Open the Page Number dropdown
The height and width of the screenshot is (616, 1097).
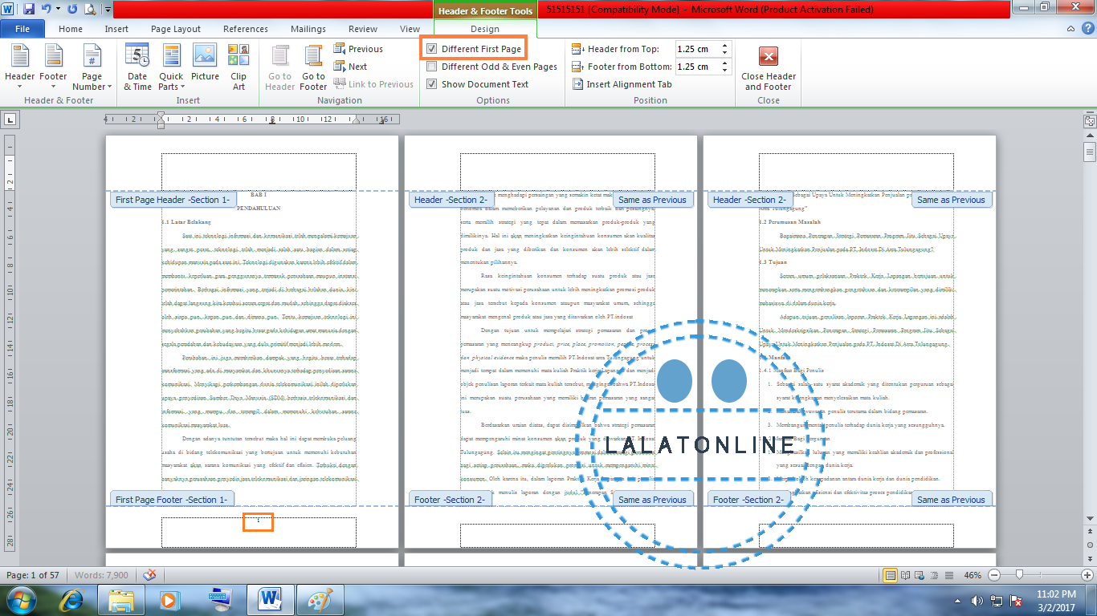click(92, 67)
